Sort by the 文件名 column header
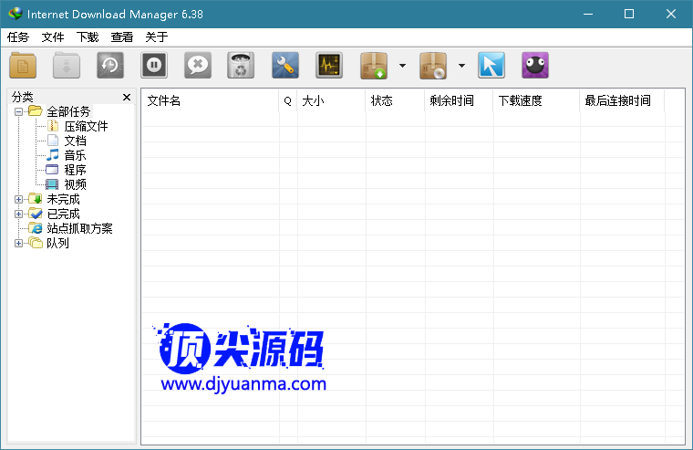The image size is (693, 450). [210, 100]
